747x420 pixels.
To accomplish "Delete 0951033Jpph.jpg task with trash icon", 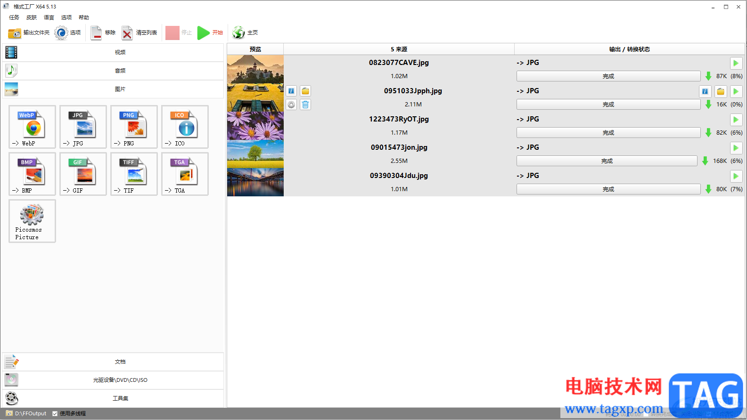I will click(x=305, y=105).
